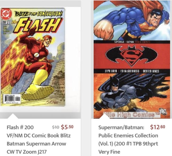Click the crossed-out $10 original price
Screen dimensions: 172x156
click(x=56, y=127)
